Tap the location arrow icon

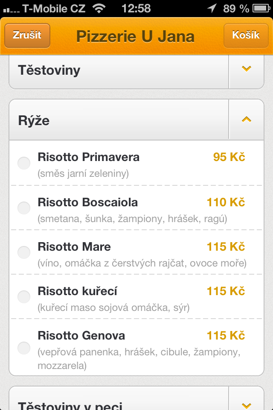coord(212,8)
